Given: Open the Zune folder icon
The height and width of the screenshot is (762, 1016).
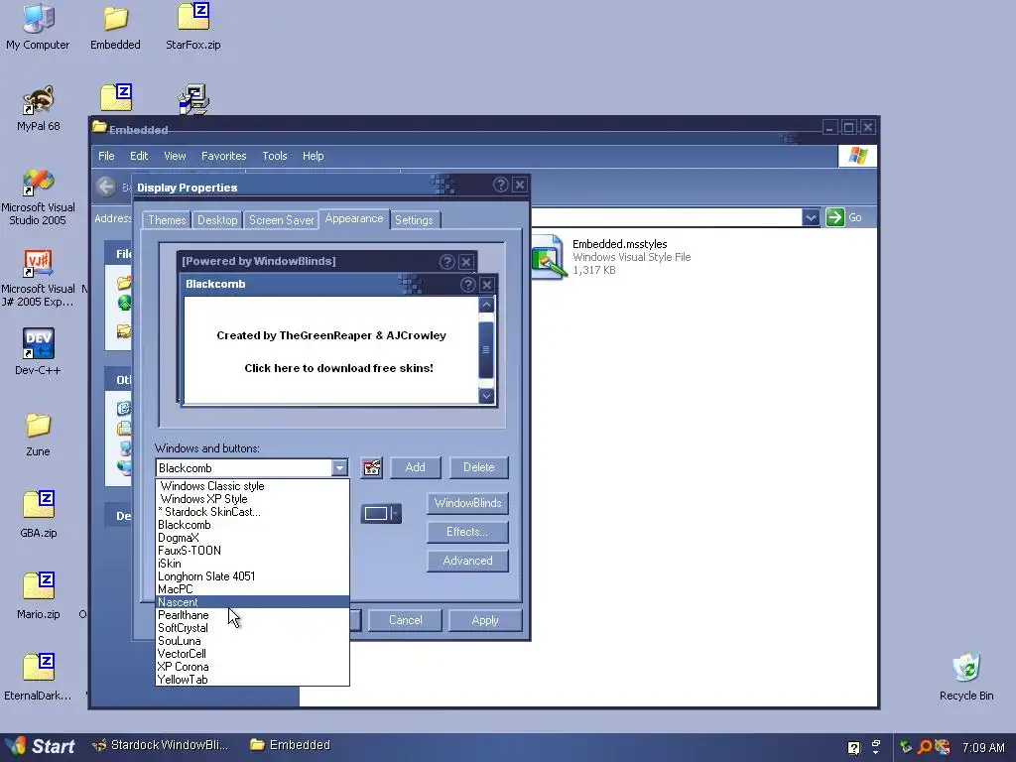Looking at the screenshot, I should [x=38, y=435].
